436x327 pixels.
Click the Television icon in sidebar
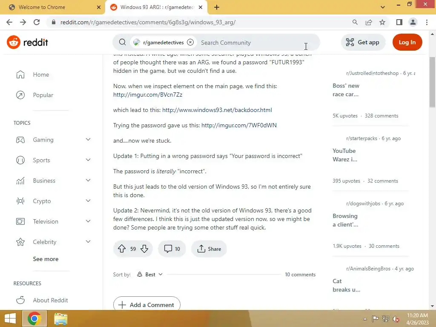(x=20, y=221)
